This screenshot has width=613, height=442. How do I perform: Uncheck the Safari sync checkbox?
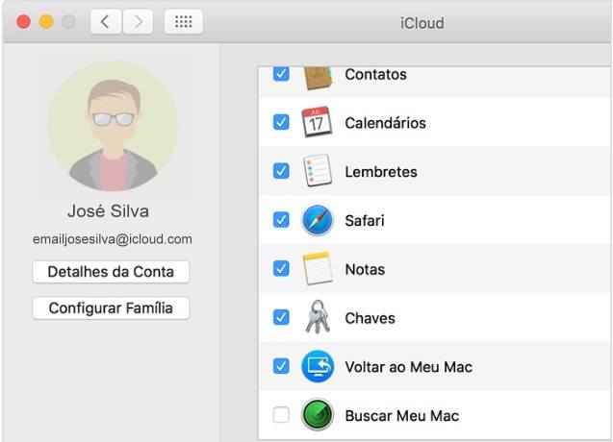(281, 220)
